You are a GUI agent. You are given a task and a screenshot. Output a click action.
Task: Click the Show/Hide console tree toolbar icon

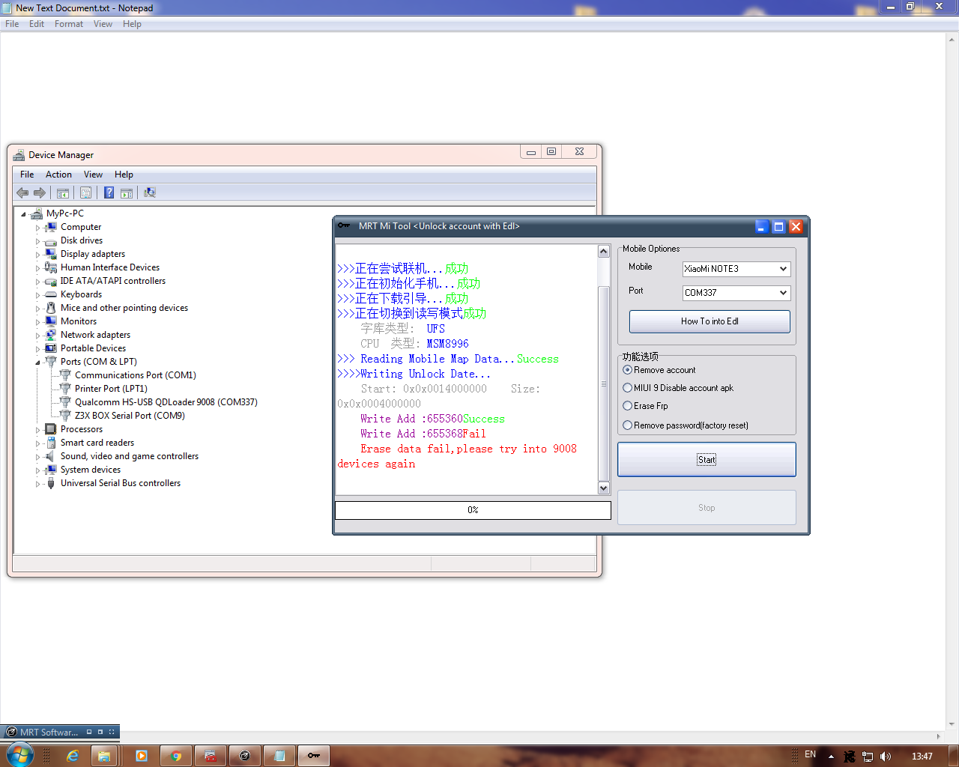63,192
